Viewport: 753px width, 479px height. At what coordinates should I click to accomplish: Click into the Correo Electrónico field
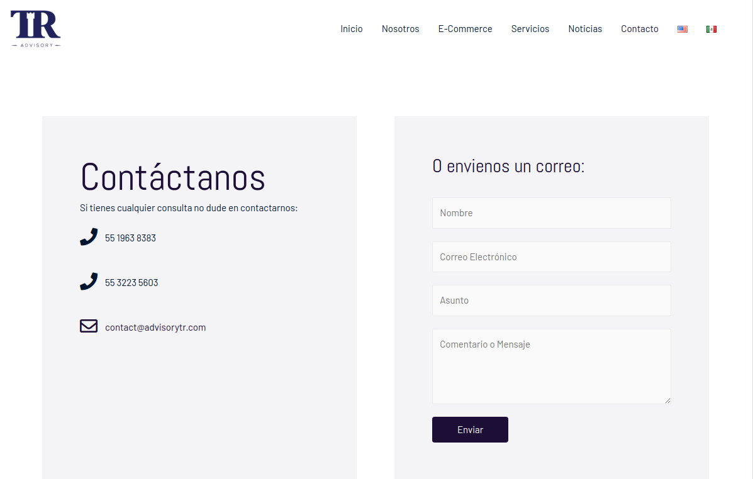(551, 257)
